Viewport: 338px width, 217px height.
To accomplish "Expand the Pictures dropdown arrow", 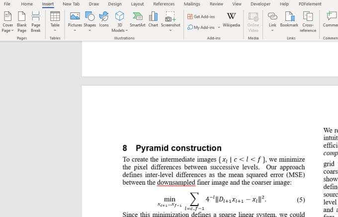I will (75, 30).
